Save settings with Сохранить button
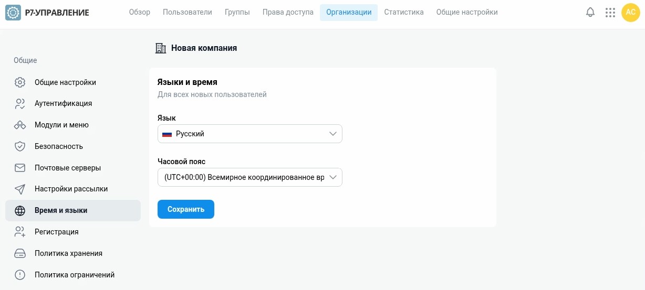Image resolution: width=645 pixels, height=290 pixels. [x=186, y=209]
